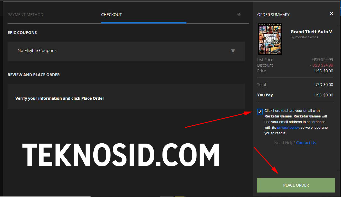This screenshot has width=341, height=197.
Task: Close the order summary panel
Action: click(x=331, y=14)
